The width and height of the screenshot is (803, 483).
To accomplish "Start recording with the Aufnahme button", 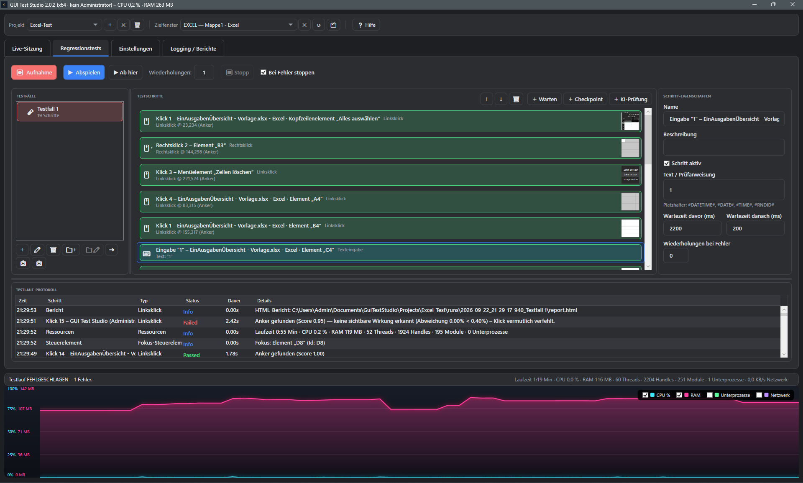I will point(34,72).
